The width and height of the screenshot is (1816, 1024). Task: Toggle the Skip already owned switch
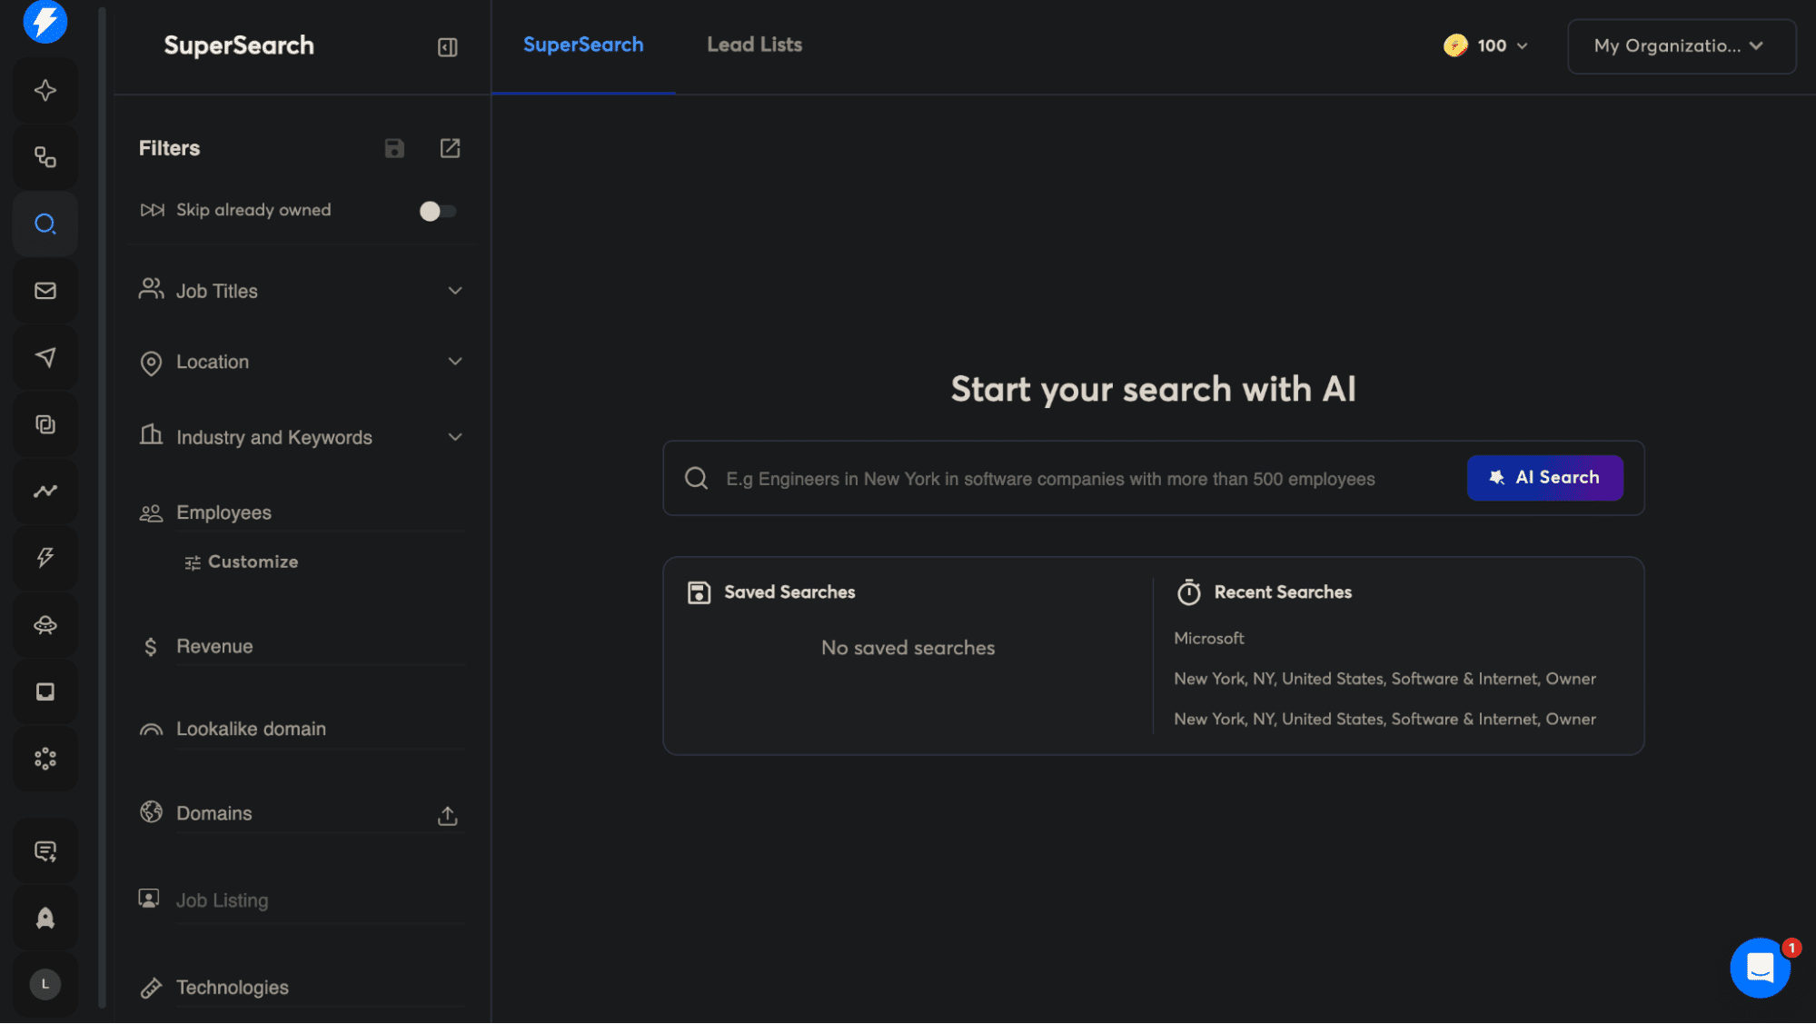(438, 211)
